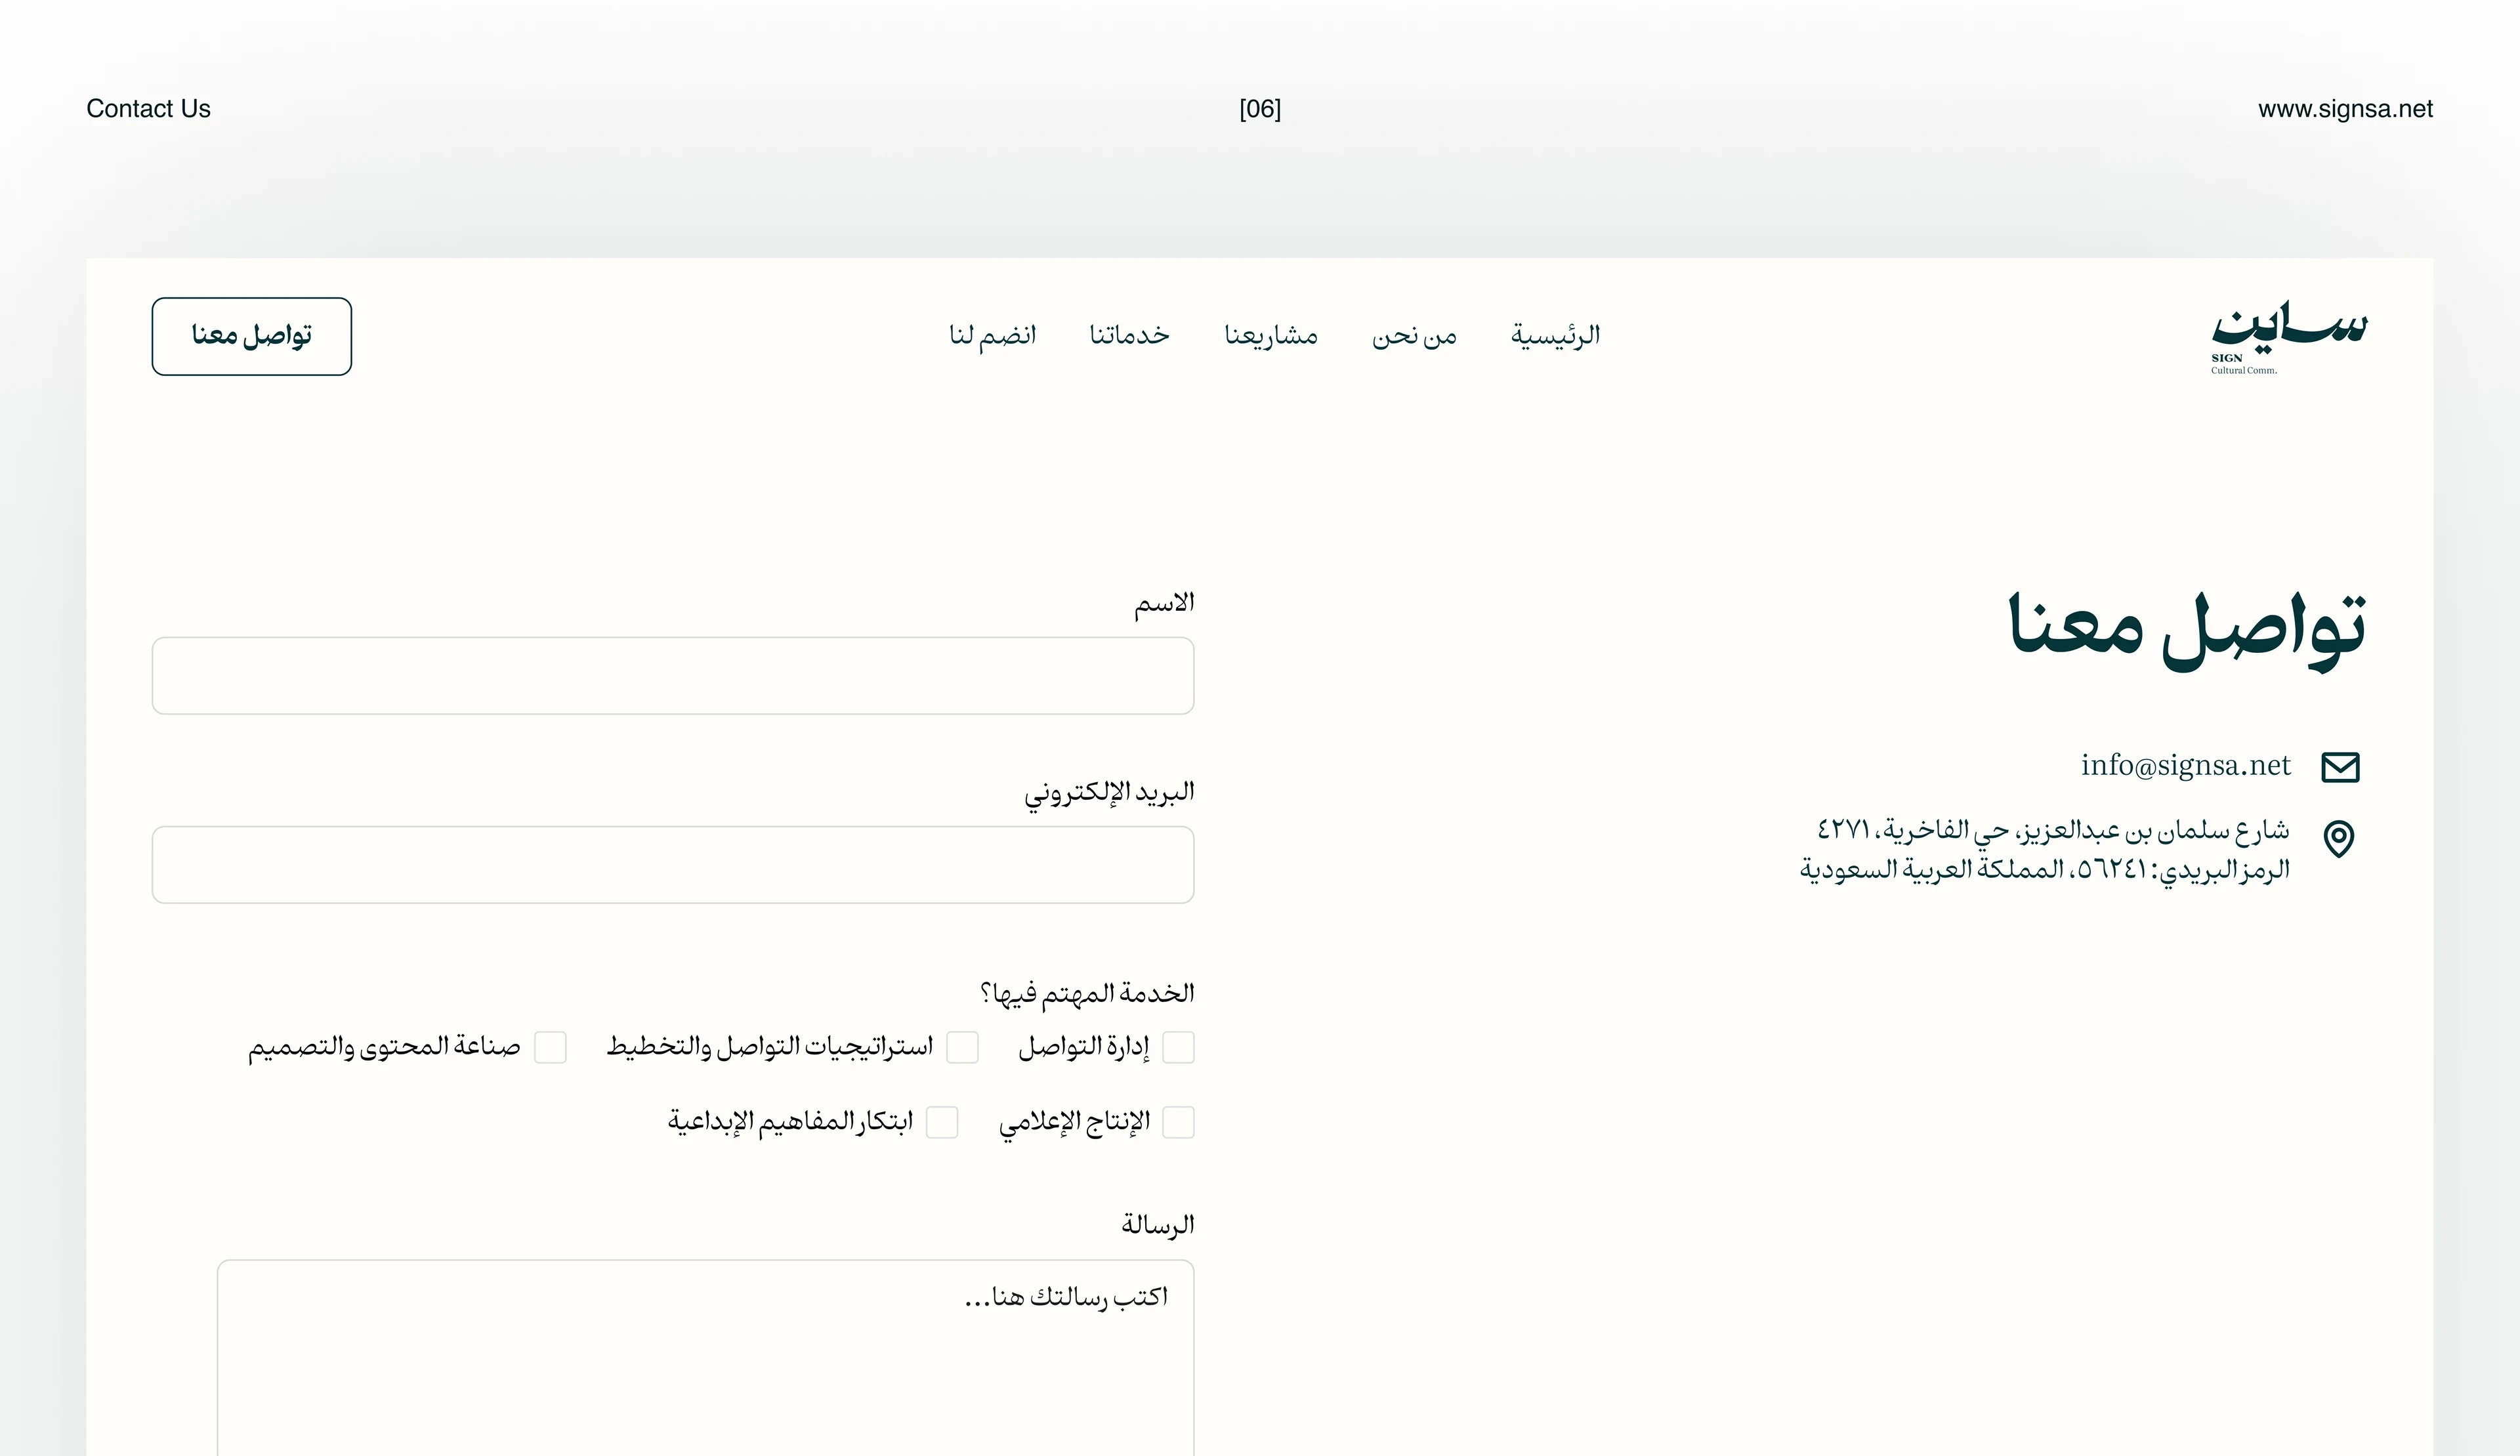Viewport: 2520px width, 1456px height.
Task: Click the info@signsa.net email link
Action: [x=2185, y=766]
